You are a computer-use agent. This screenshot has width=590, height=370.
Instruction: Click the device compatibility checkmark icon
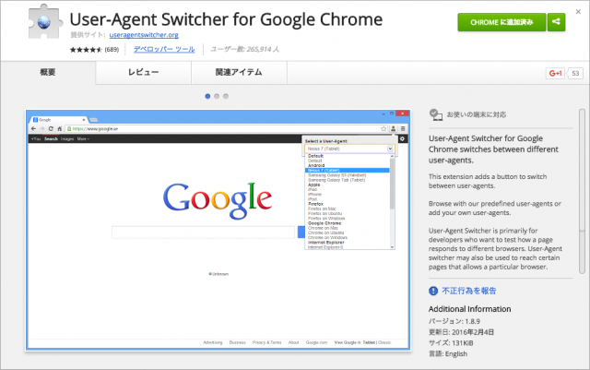(x=435, y=113)
